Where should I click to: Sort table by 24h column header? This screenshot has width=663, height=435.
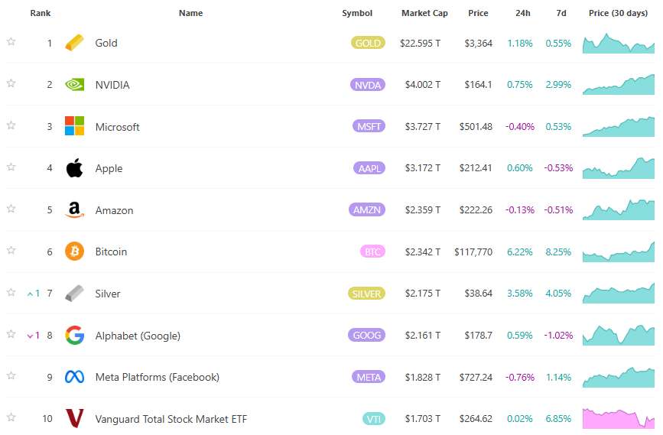522,13
